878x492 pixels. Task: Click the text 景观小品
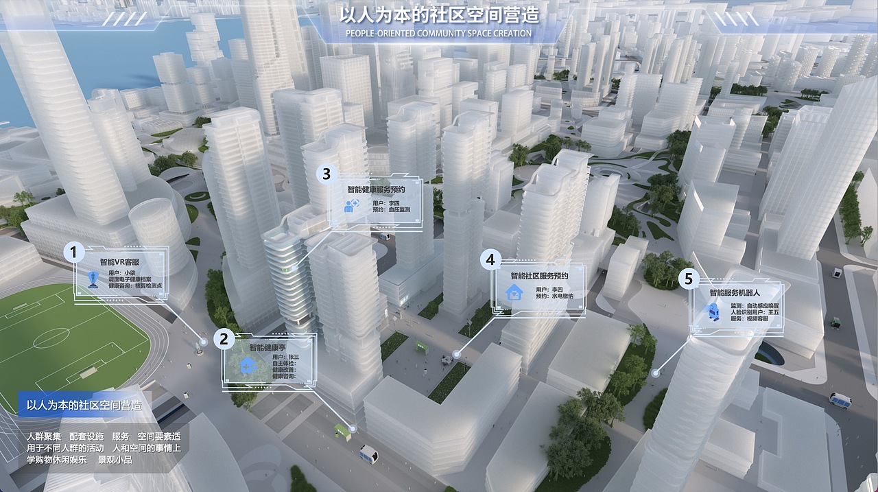tap(115, 460)
